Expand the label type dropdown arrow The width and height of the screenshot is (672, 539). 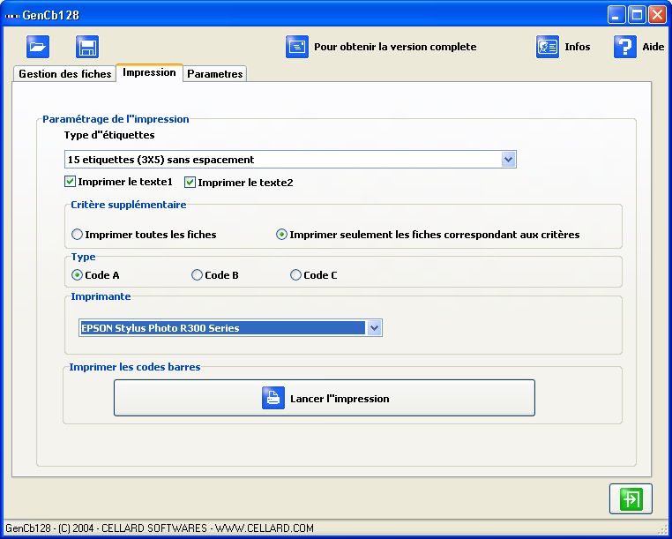[x=508, y=160]
